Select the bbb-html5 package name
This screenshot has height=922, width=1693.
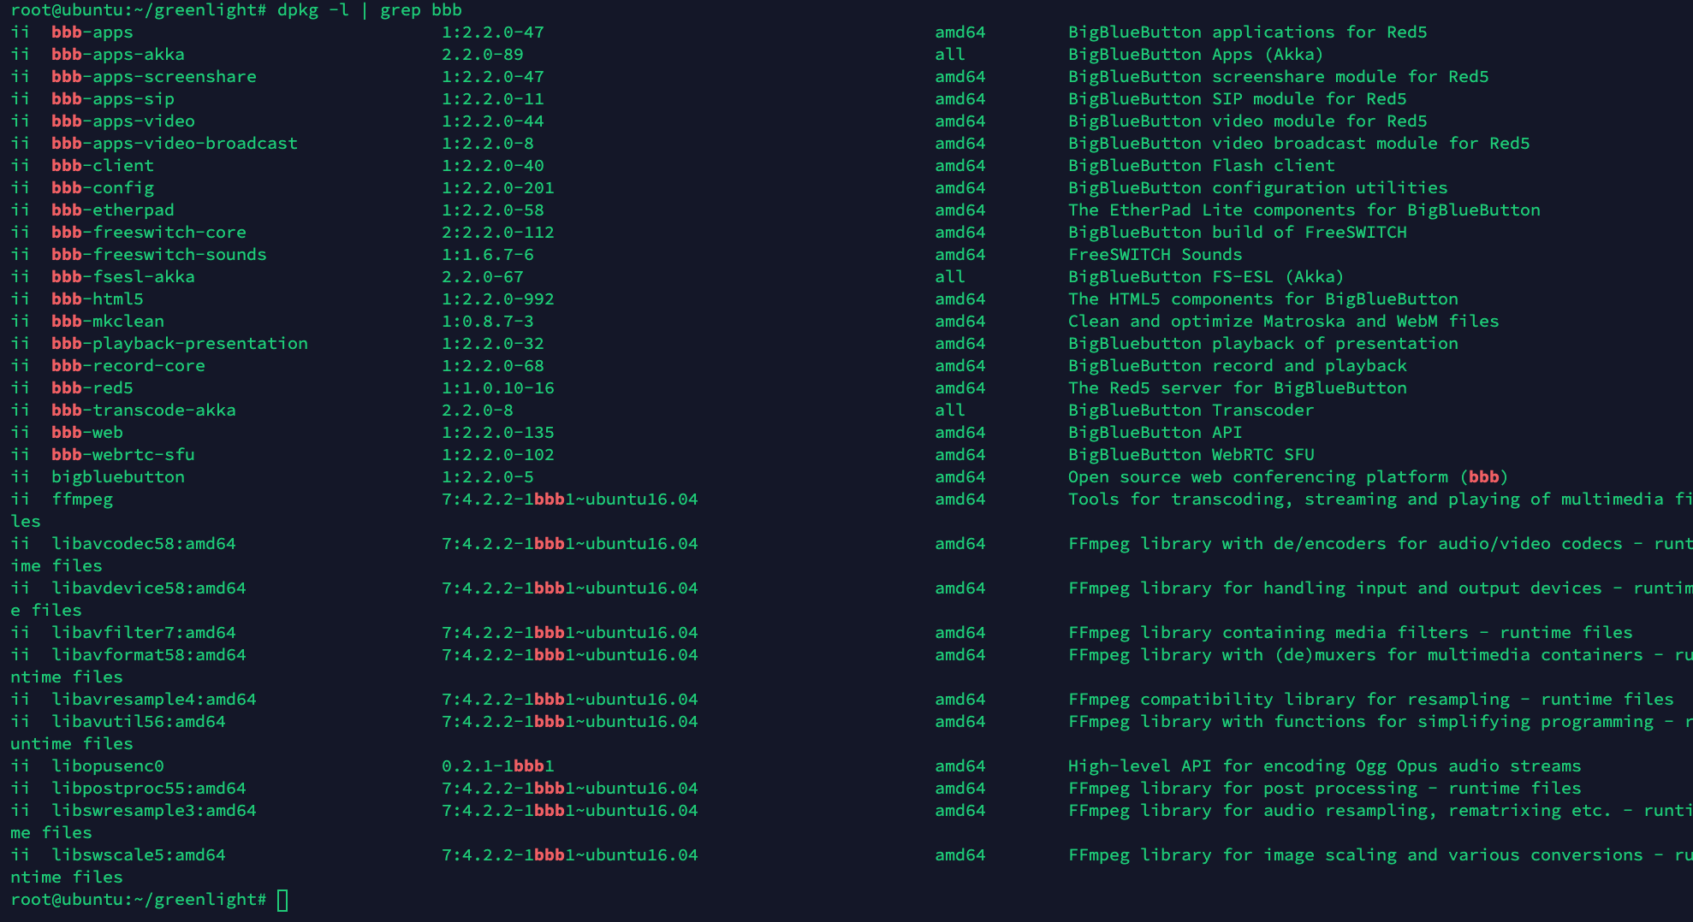[x=98, y=299]
